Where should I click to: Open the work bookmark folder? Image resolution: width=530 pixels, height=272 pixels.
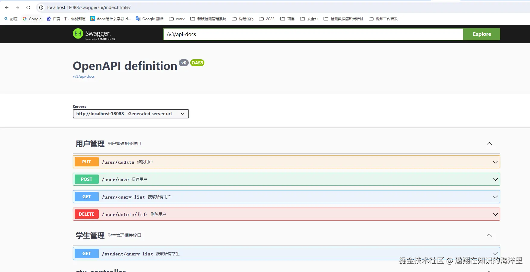tap(177, 19)
